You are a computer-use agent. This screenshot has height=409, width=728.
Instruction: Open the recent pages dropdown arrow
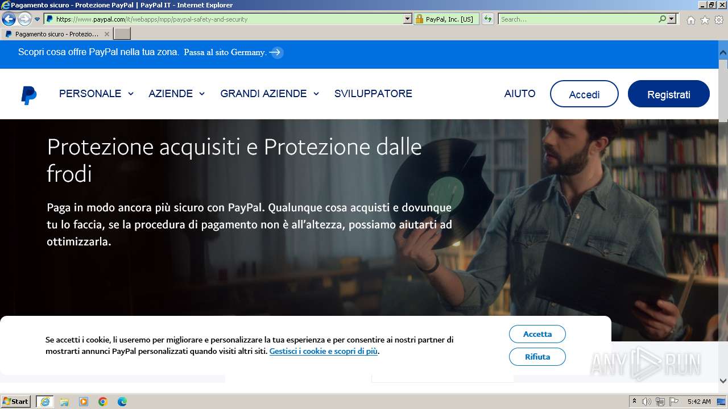[x=38, y=19]
